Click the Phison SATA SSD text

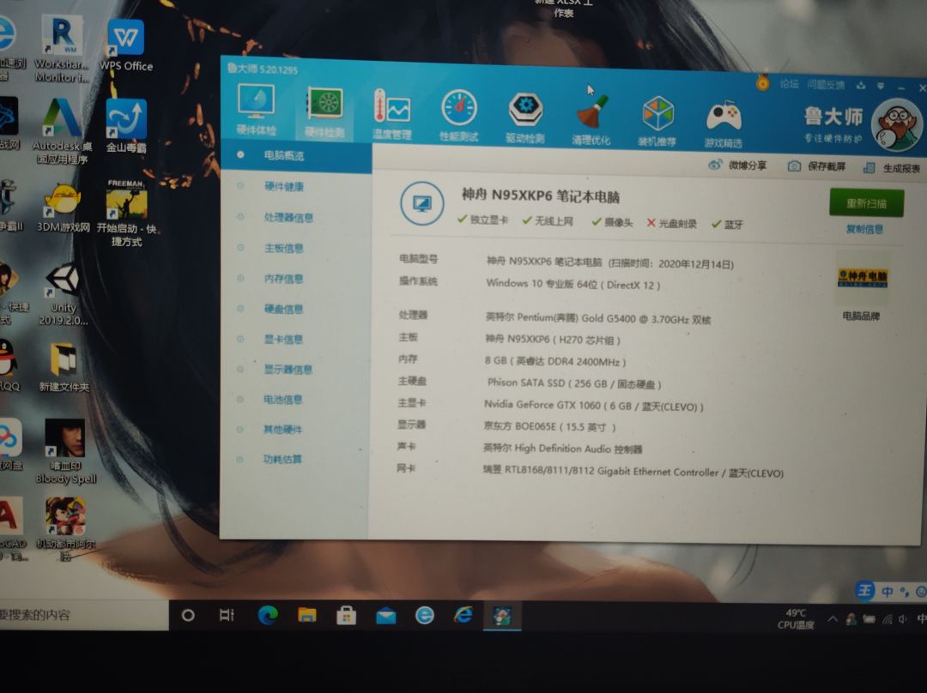click(x=573, y=383)
